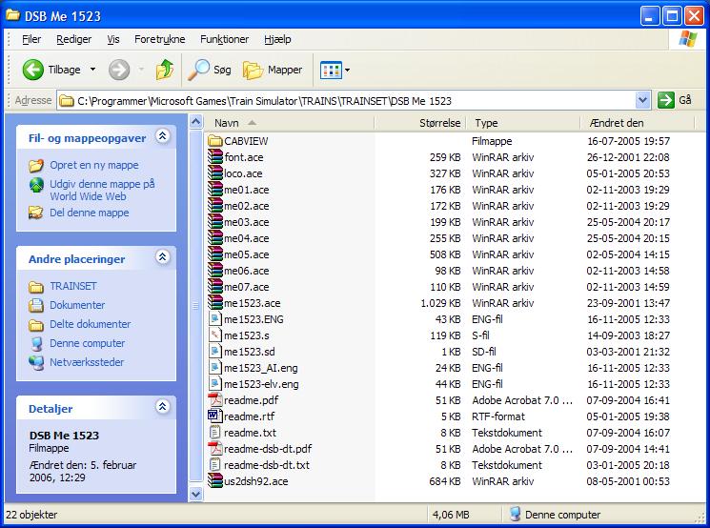Open the Rediger menu
Image resolution: width=710 pixels, height=528 pixels.
pyautogui.click(x=73, y=39)
